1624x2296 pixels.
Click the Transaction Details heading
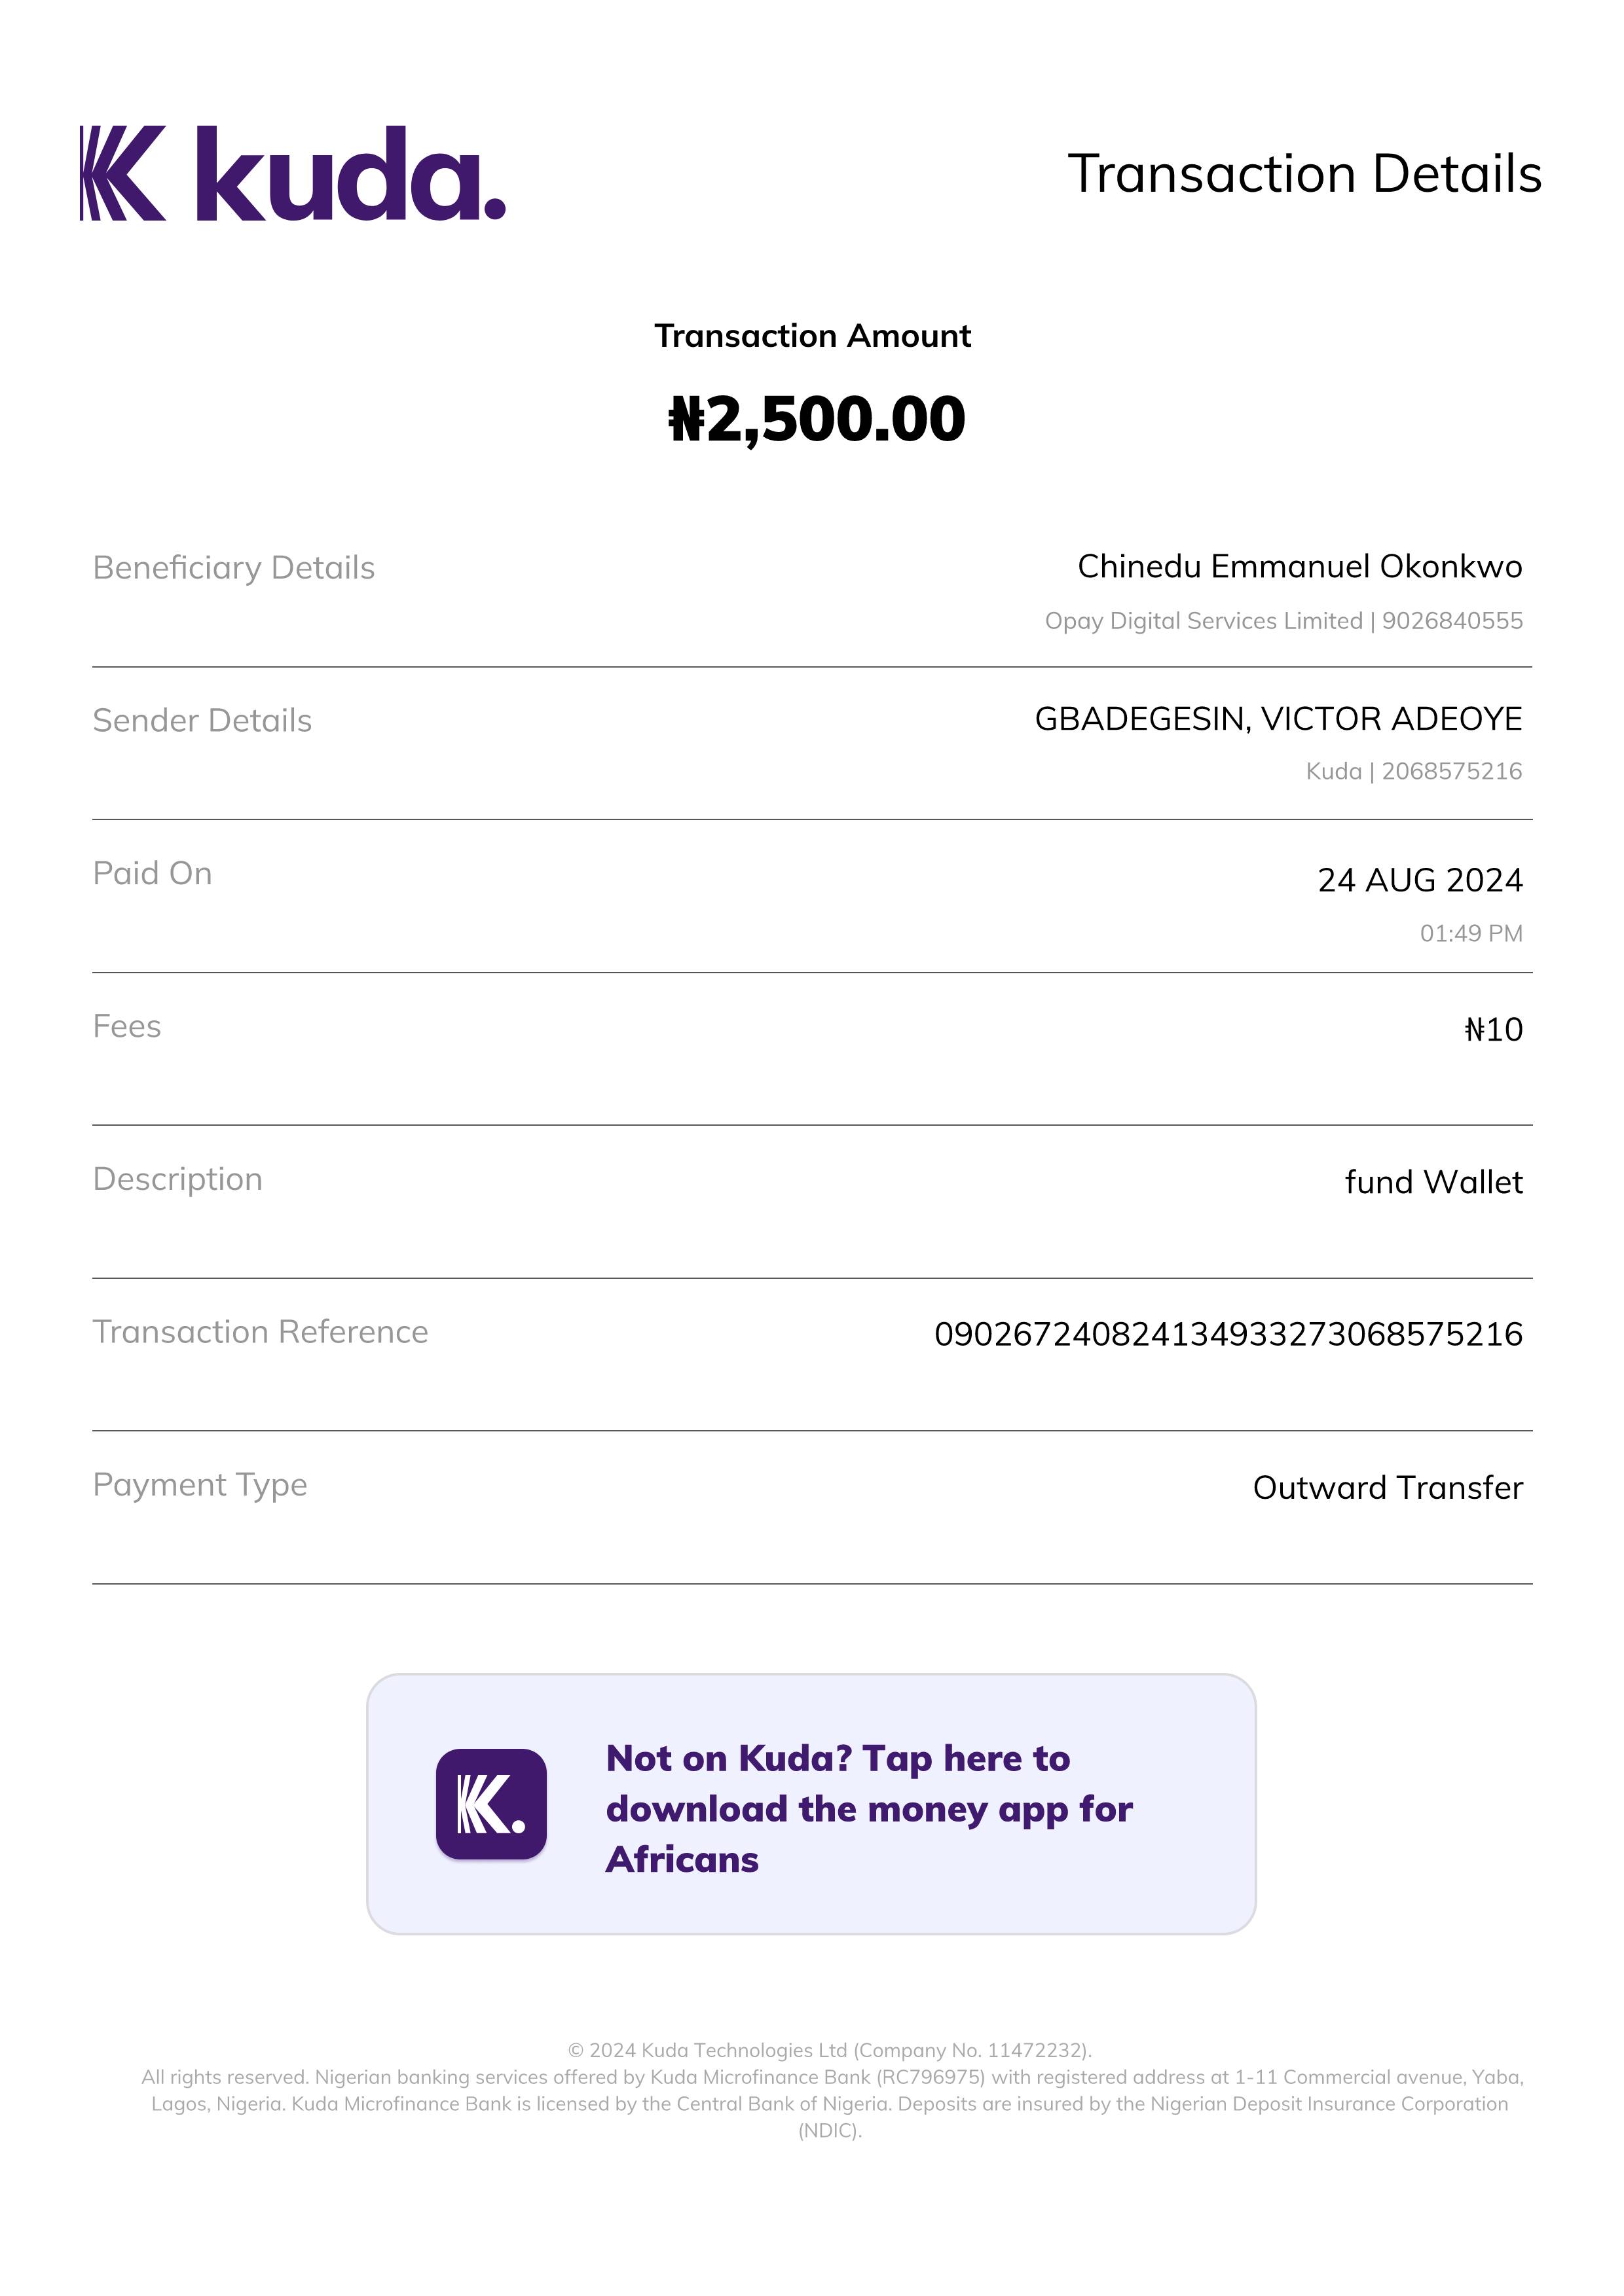1304,174
